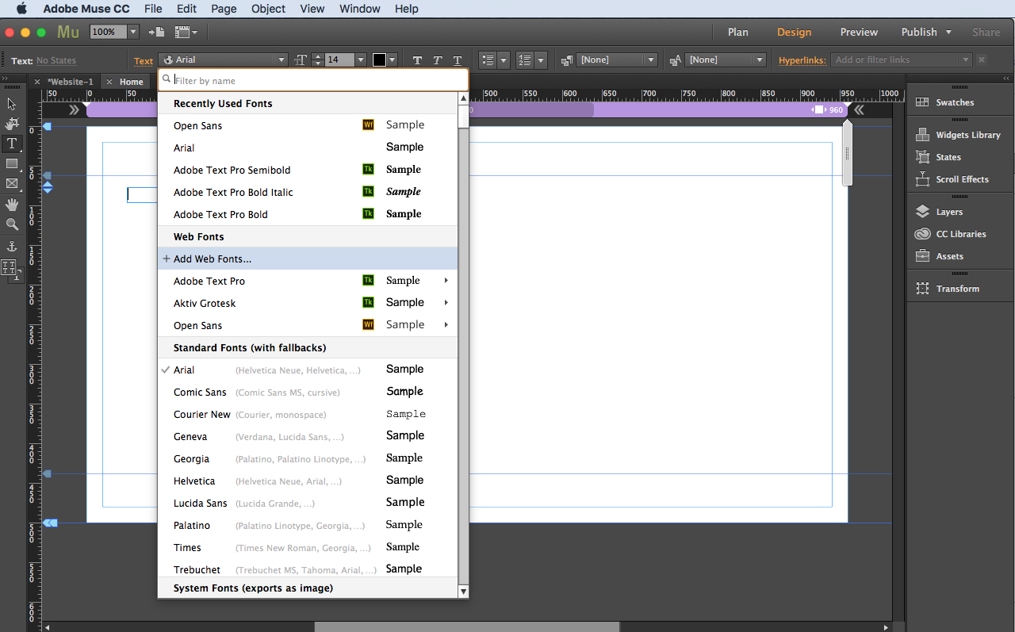1015x632 pixels.
Task: Toggle Bold text formatting
Action: pos(417,60)
